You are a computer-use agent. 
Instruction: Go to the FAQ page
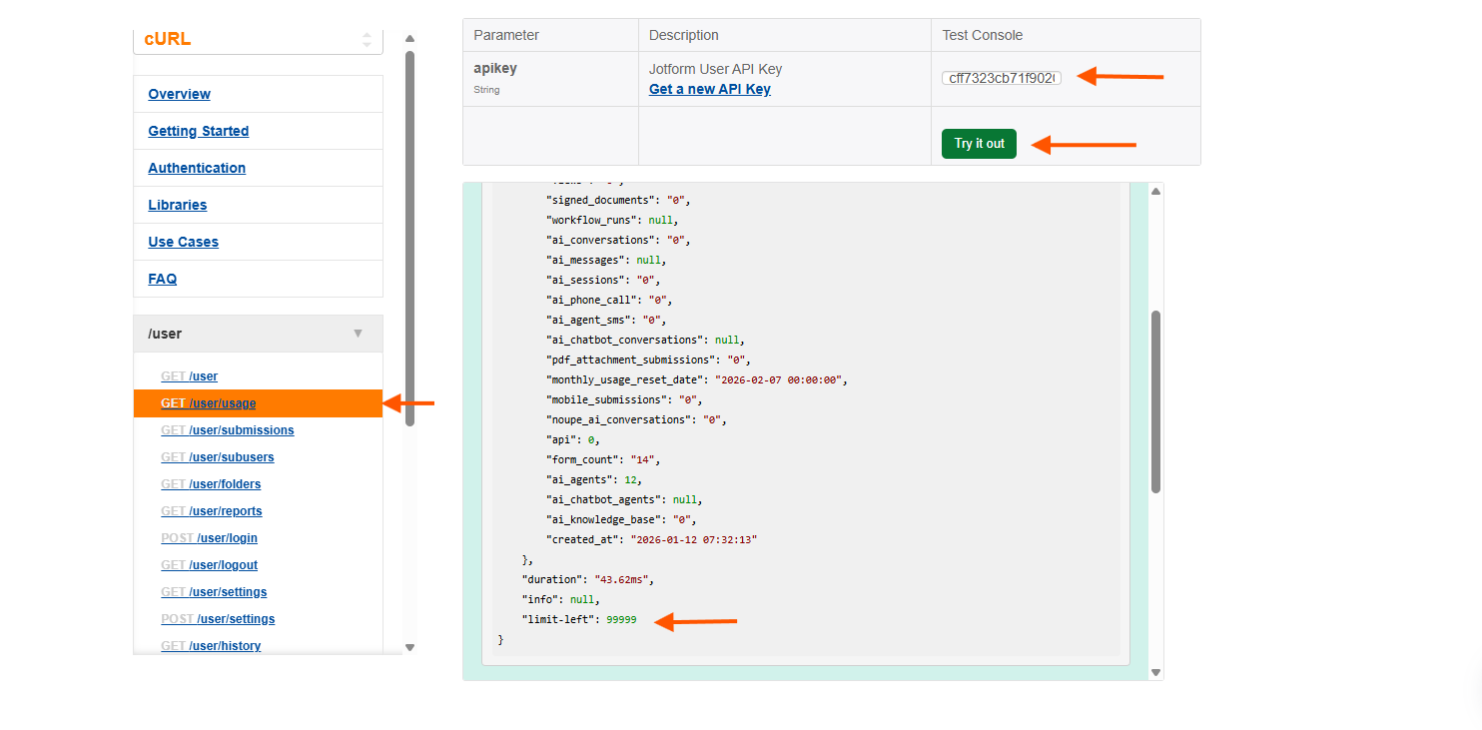[x=162, y=279]
